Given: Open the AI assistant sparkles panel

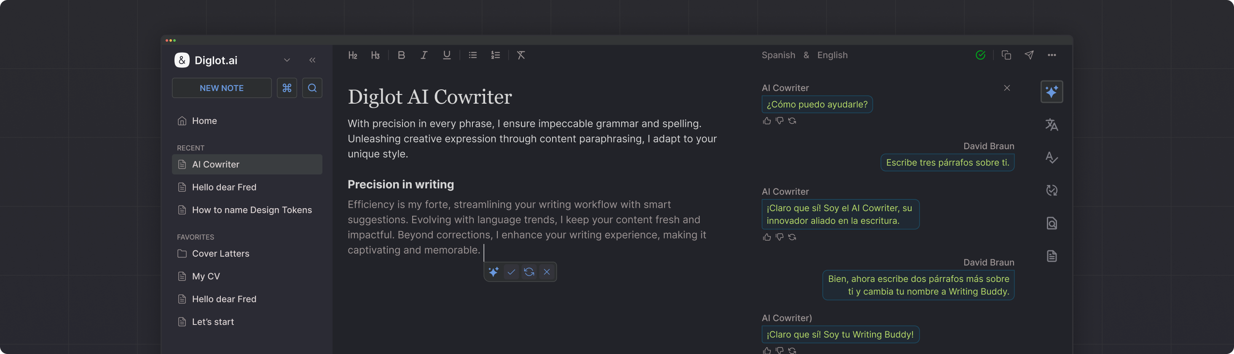Looking at the screenshot, I should [1052, 91].
